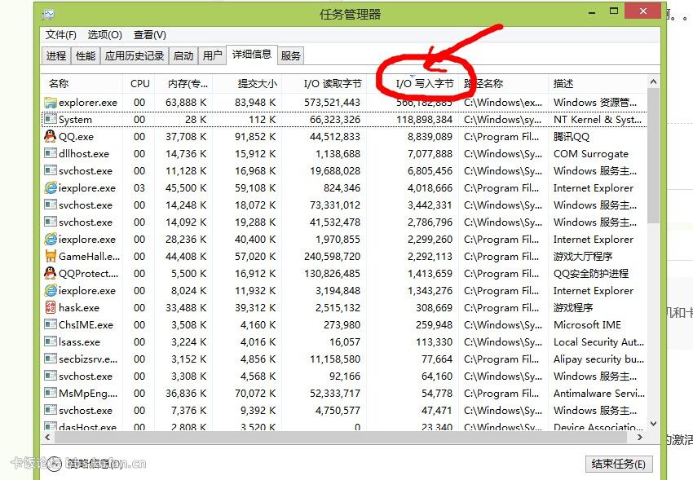The image size is (693, 480).
Task: Click horizontal scrollbar right arrow
Action: point(640,437)
